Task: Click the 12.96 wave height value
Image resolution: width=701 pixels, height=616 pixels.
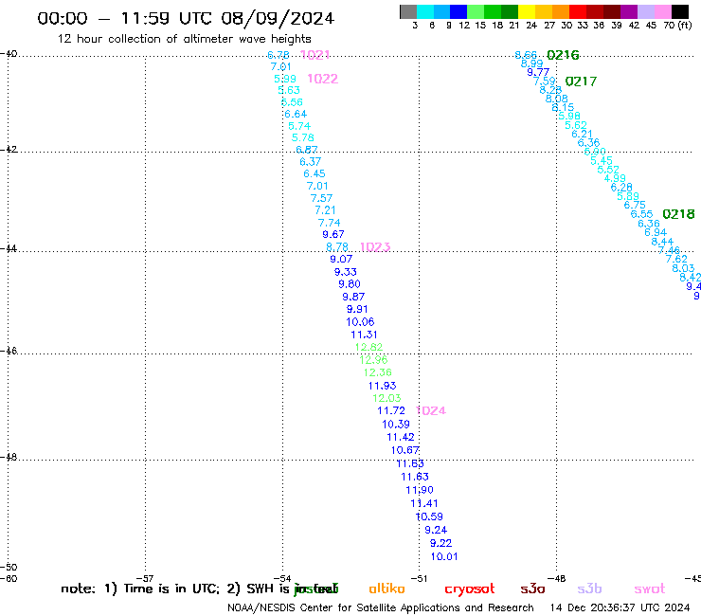Action: 373,360
